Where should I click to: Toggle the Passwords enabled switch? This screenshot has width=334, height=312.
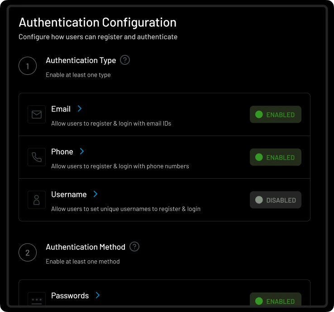[x=275, y=301]
